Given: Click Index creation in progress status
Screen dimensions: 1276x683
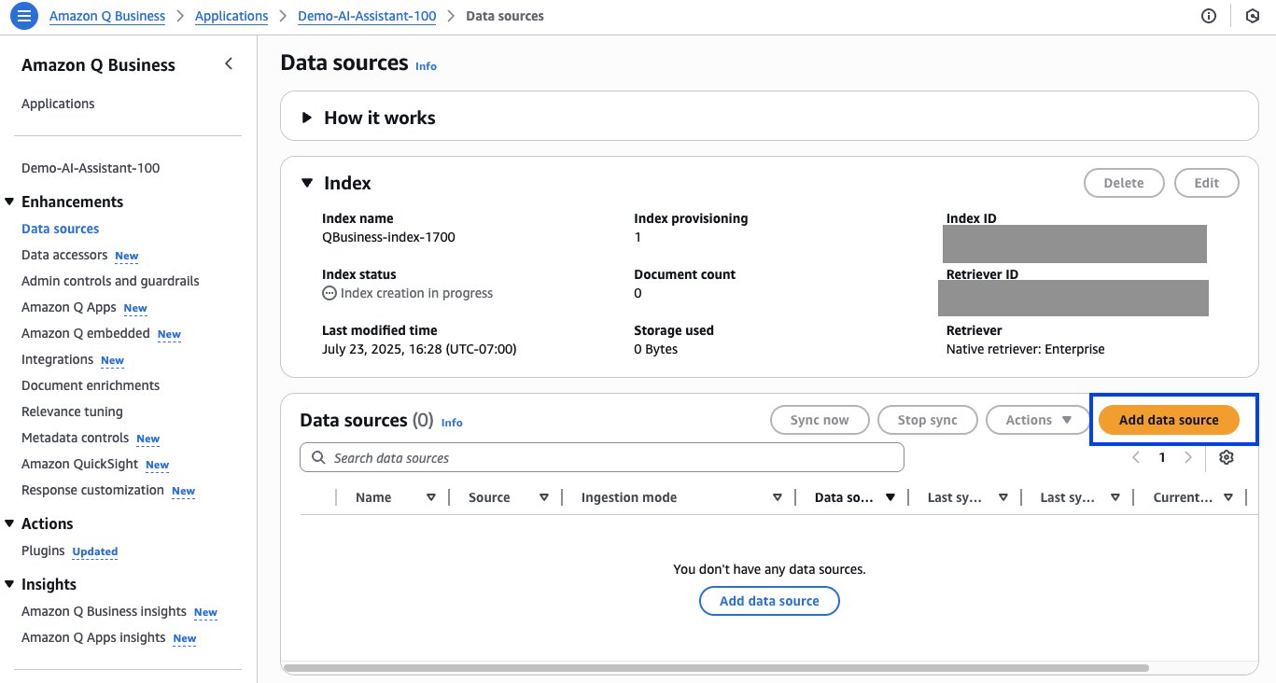Looking at the screenshot, I should tap(408, 293).
